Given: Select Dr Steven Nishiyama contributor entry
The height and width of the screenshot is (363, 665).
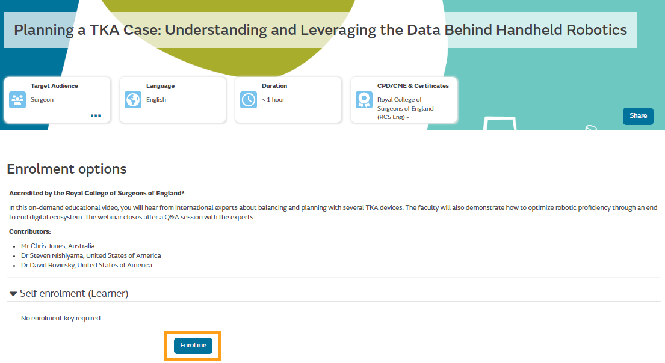Looking at the screenshot, I should (x=91, y=256).
